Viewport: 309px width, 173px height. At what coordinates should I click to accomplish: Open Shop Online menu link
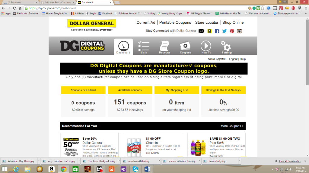(233, 23)
